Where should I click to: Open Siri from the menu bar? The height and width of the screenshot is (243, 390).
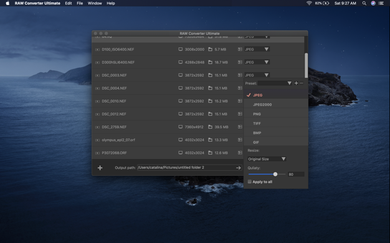[x=373, y=3]
